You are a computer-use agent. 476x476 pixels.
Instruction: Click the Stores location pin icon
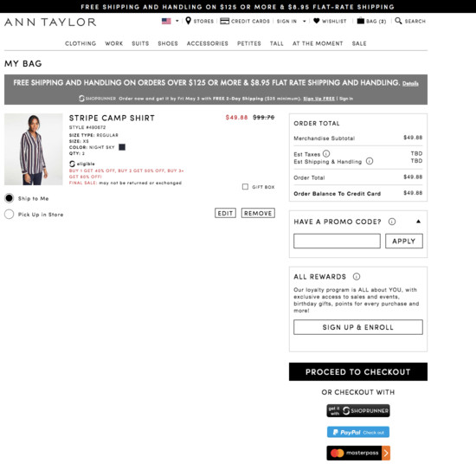(188, 21)
